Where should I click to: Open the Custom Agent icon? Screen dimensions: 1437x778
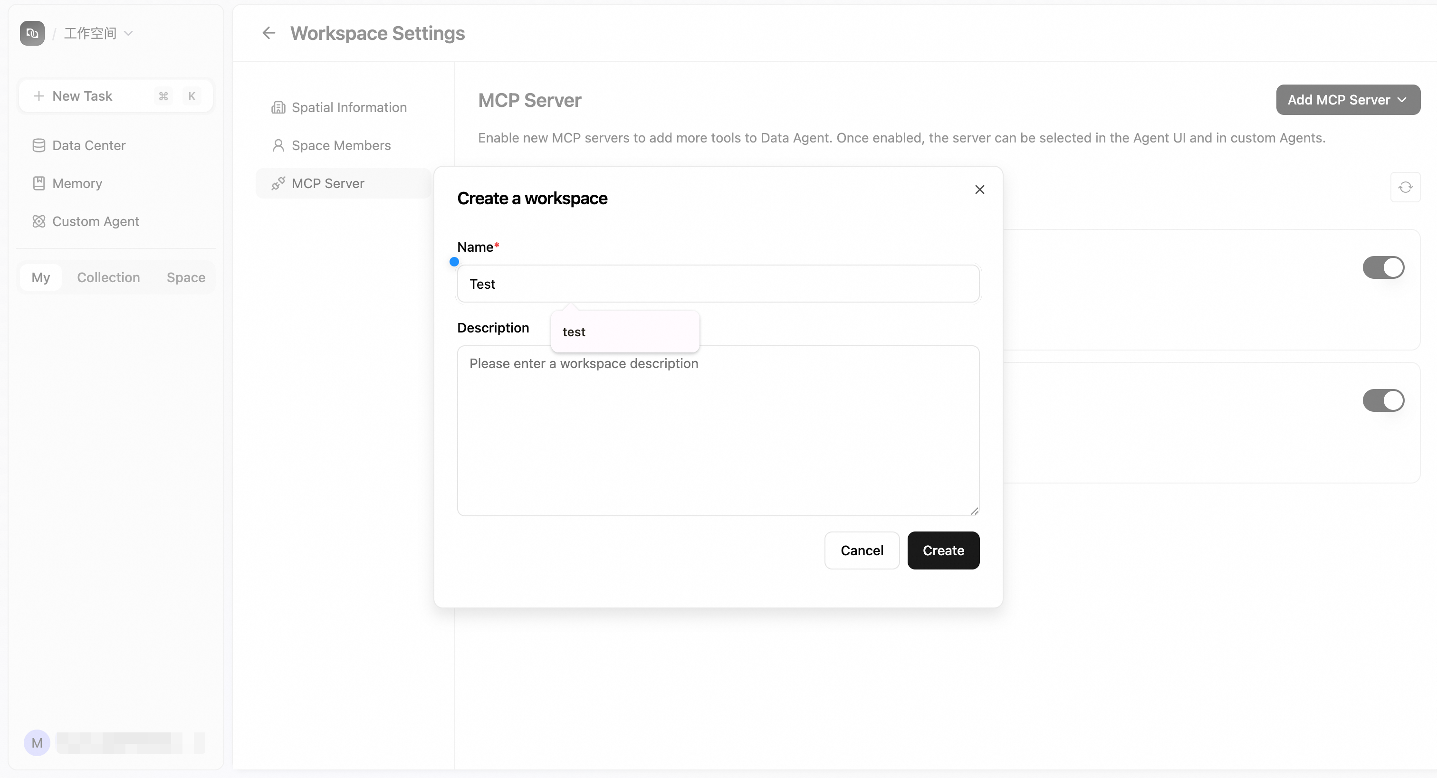tap(38, 221)
